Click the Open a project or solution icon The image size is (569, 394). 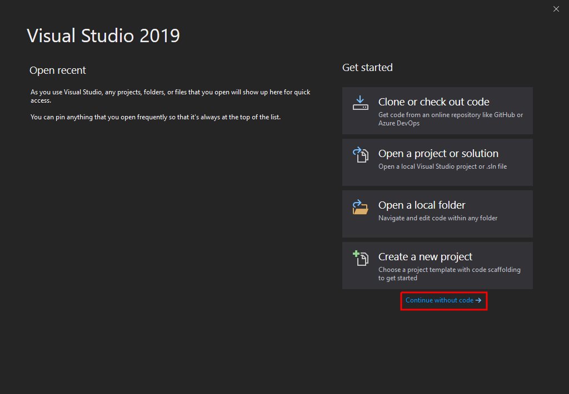pos(360,154)
